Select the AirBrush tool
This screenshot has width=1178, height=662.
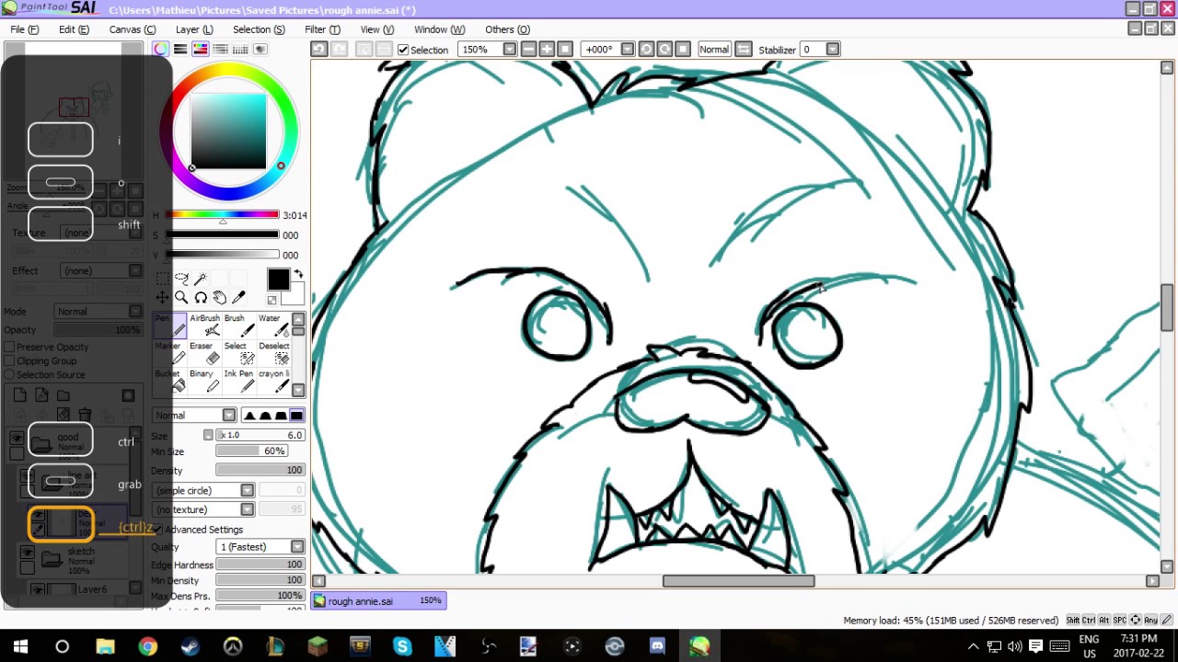tap(204, 325)
